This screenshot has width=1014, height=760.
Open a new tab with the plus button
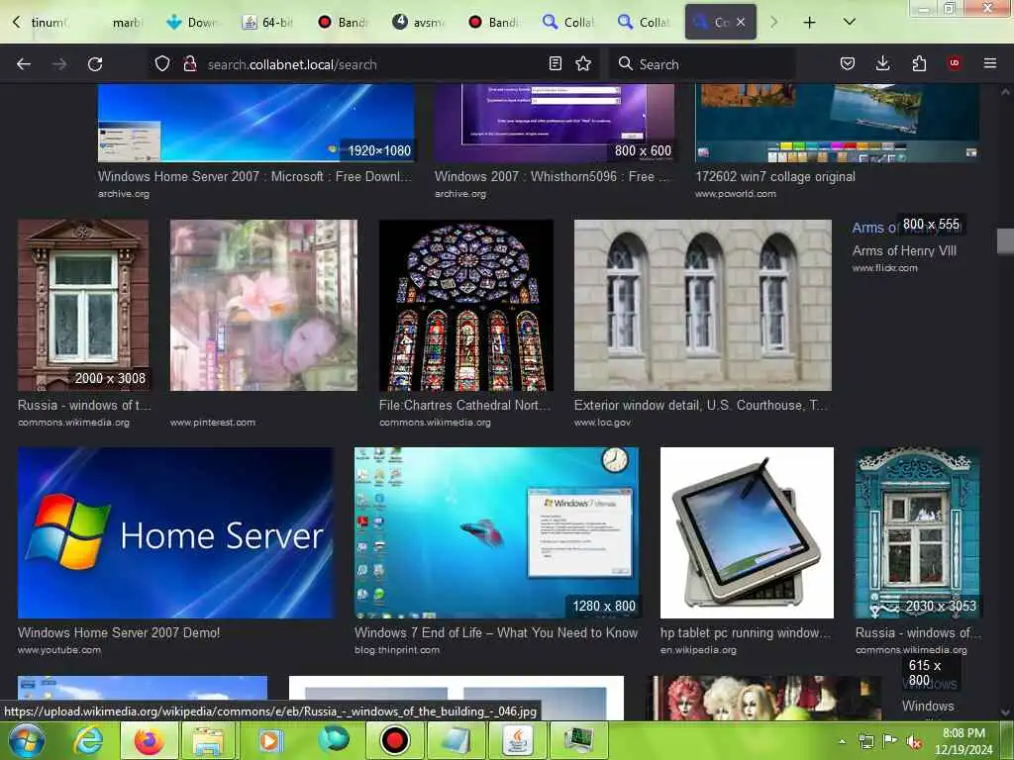click(x=809, y=23)
